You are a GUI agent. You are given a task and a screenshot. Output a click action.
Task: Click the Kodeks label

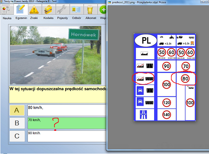[48, 18]
